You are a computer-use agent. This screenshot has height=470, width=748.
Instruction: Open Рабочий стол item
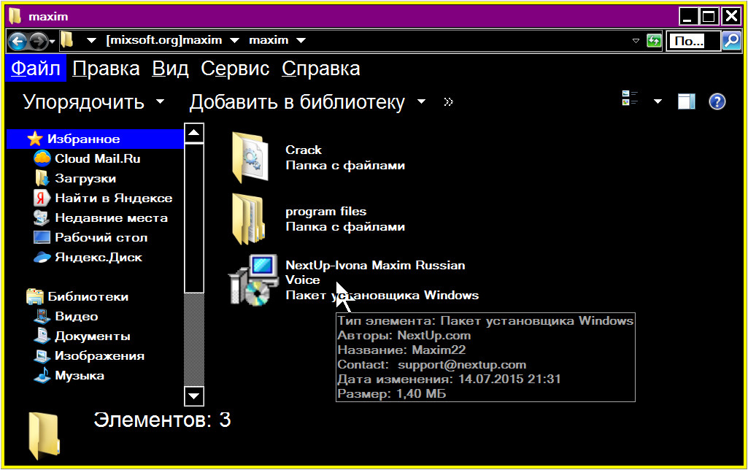[x=101, y=238]
